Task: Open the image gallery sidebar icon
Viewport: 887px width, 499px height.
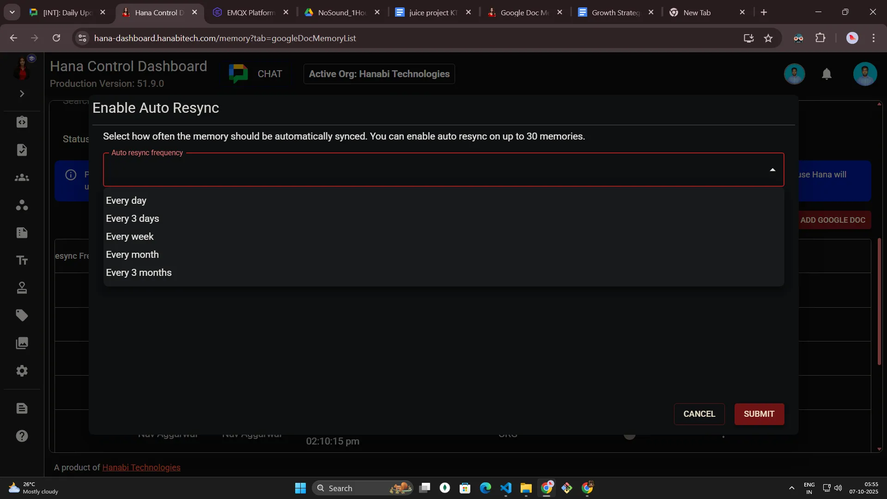Action: [22, 343]
